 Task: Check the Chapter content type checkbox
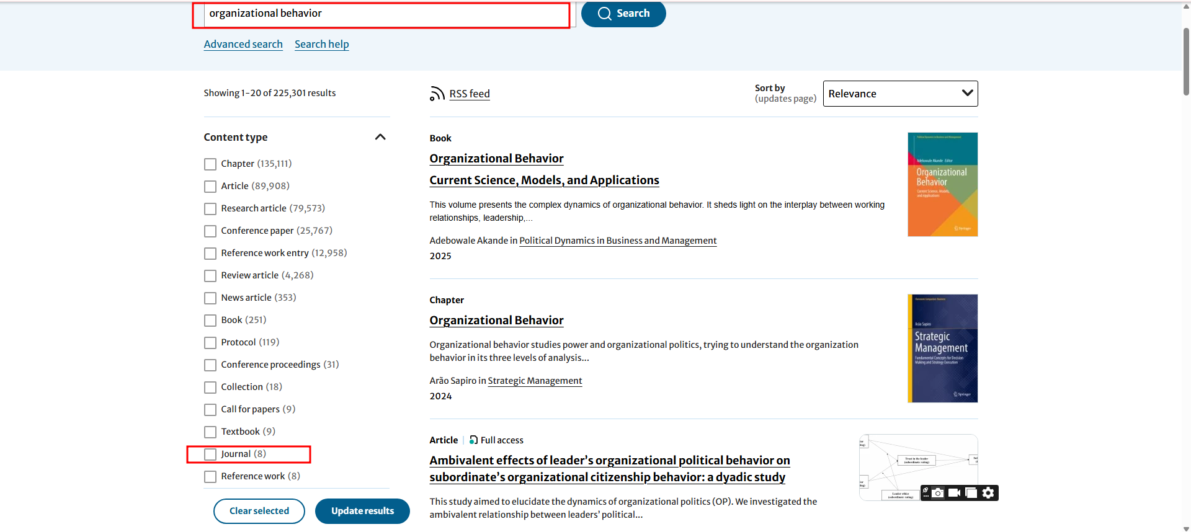click(x=210, y=164)
